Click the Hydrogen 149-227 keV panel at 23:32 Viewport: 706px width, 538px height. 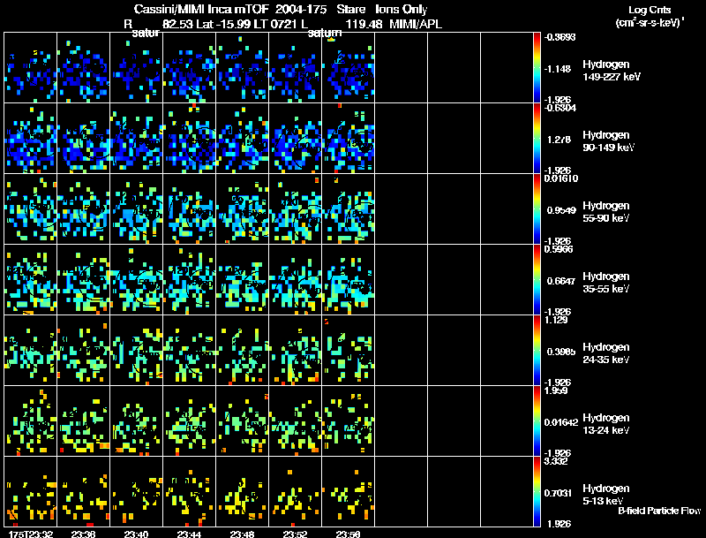[31, 68]
